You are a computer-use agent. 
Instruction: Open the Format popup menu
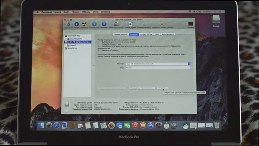tap(158, 64)
